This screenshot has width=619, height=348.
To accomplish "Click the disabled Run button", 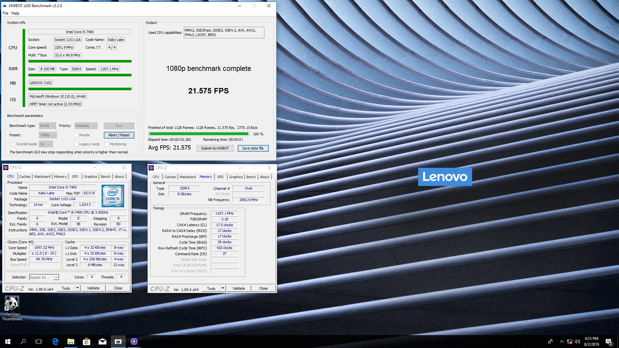I will [x=119, y=126].
